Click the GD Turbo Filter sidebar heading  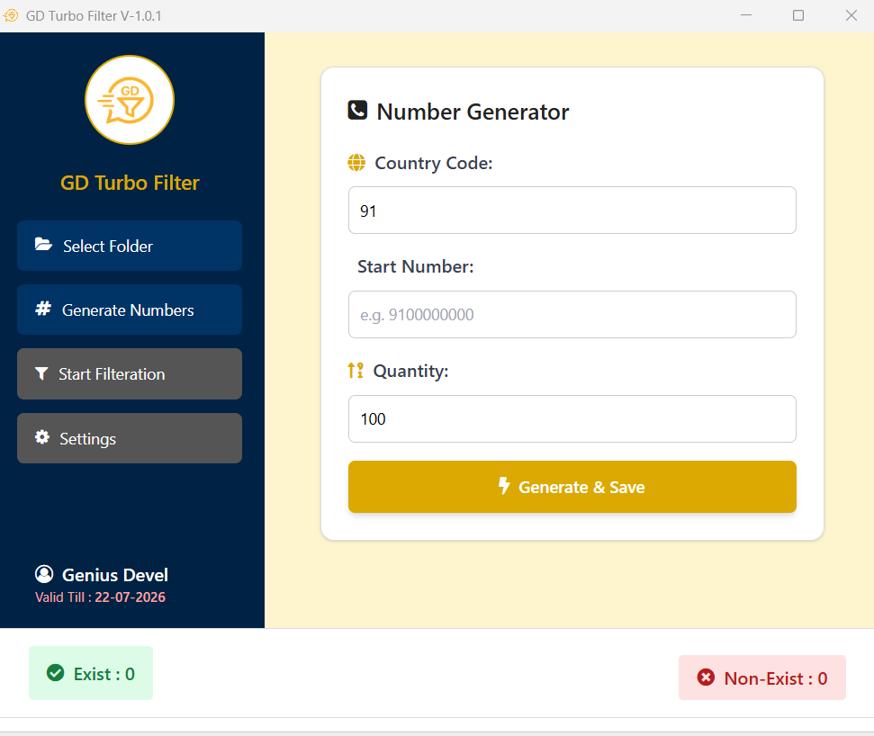(x=130, y=183)
